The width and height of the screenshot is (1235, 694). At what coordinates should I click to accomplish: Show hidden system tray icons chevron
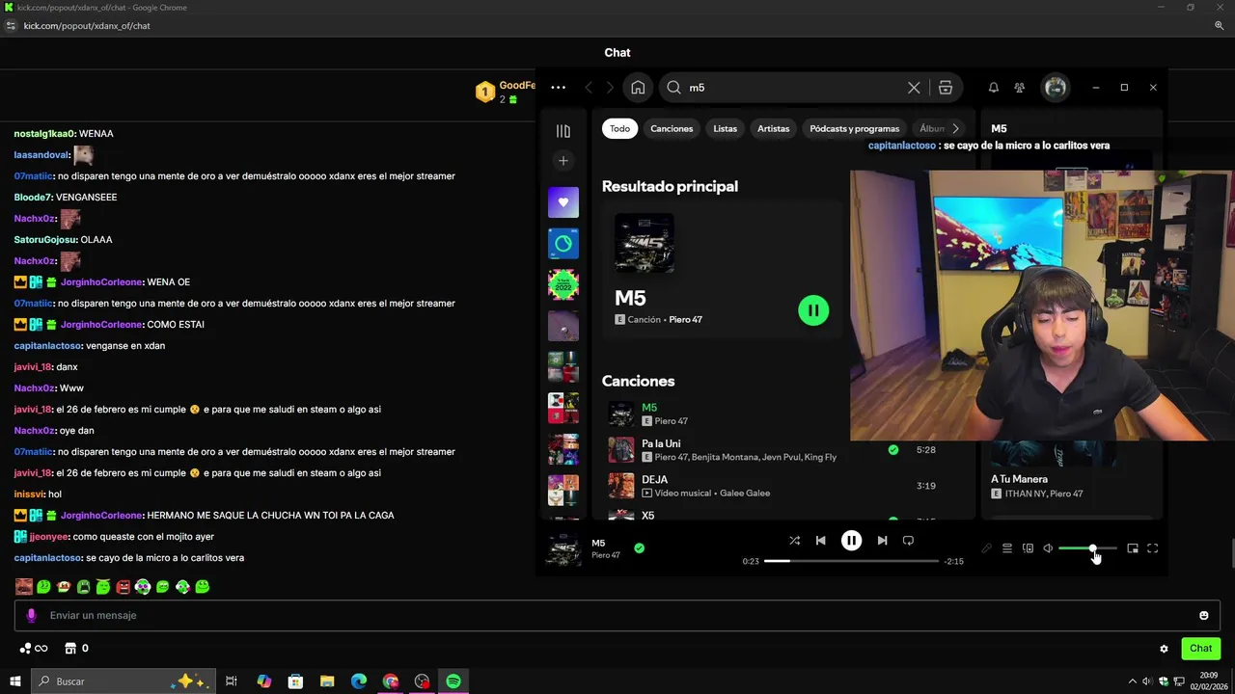pyautogui.click(x=1132, y=681)
